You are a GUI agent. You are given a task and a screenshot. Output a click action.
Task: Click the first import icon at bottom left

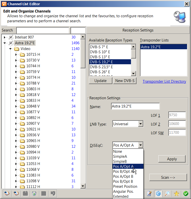click(x=7, y=193)
